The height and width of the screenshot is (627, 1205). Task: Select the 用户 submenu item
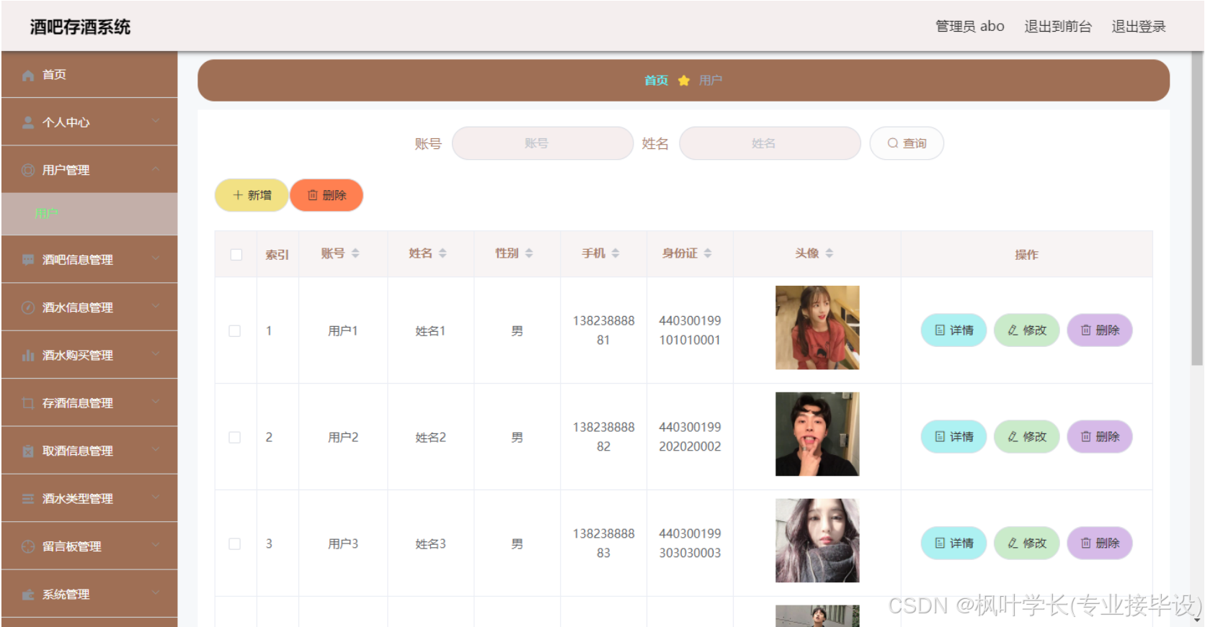tap(89, 214)
